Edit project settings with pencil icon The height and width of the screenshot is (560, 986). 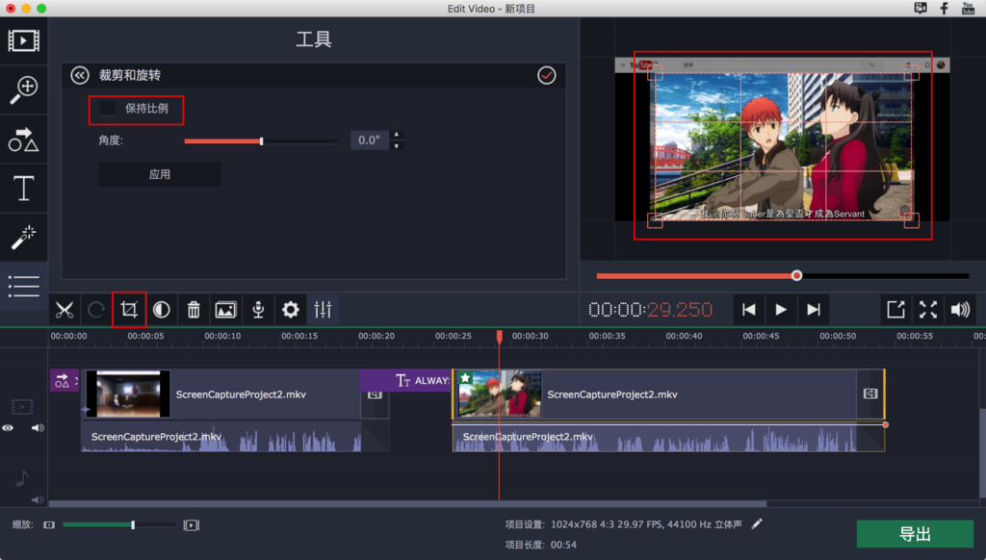[758, 523]
